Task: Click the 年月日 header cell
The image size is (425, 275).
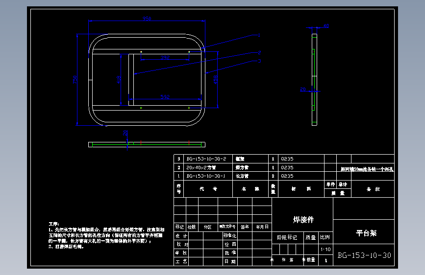Action: pos(262,227)
